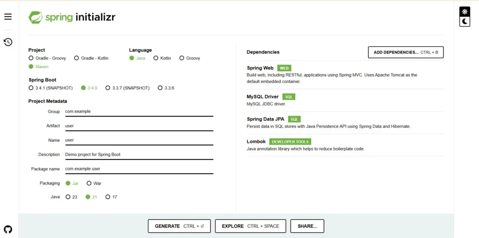The image size is (479, 238).
Task: Click the SQL badge beside MySQL Driver
Action: (289, 97)
